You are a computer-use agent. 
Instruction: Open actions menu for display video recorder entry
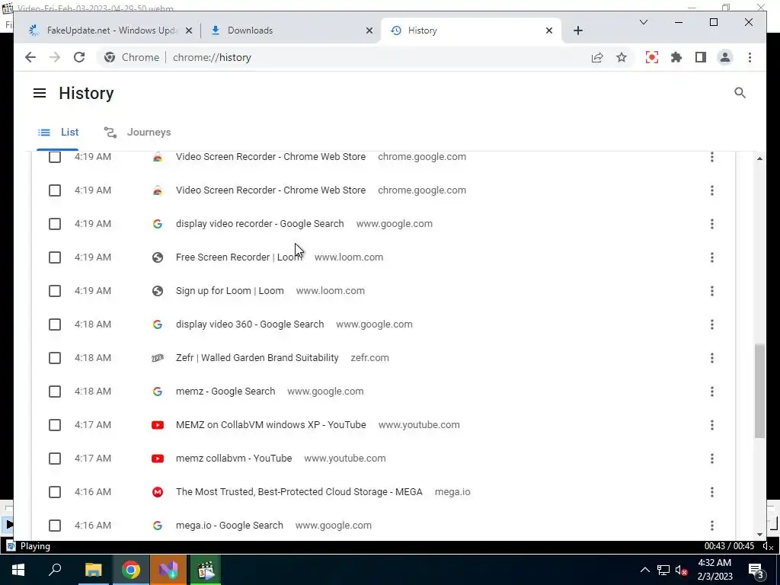tap(712, 224)
